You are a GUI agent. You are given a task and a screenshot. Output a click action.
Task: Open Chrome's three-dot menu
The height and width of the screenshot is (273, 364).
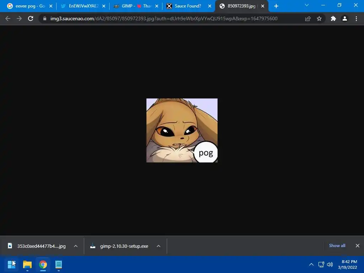tap(356, 18)
